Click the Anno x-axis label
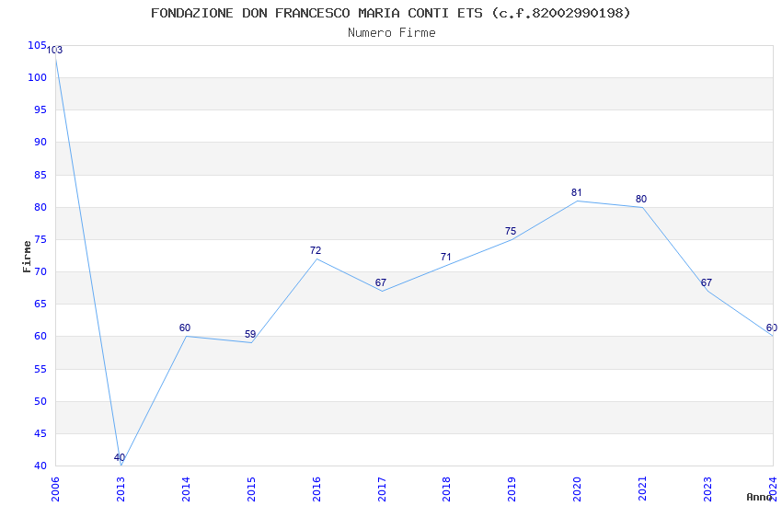The height and width of the screenshot is (506, 782). pyautogui.click(x=759, y=497)
